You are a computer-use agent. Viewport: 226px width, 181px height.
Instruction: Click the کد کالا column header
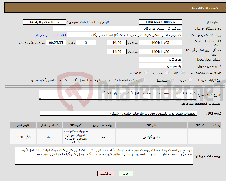(200, 125)
